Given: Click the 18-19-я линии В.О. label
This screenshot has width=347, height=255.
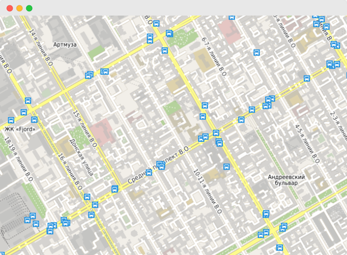Looking at the screenshot, I should (19, 160).
